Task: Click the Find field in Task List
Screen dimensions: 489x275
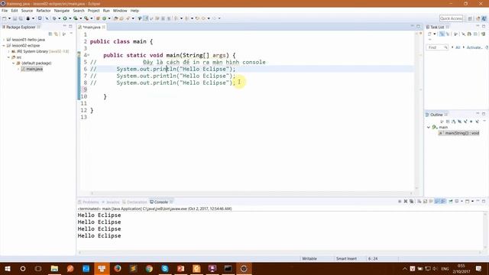Action: 437,47
